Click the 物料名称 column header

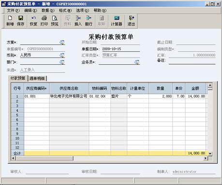119,88
